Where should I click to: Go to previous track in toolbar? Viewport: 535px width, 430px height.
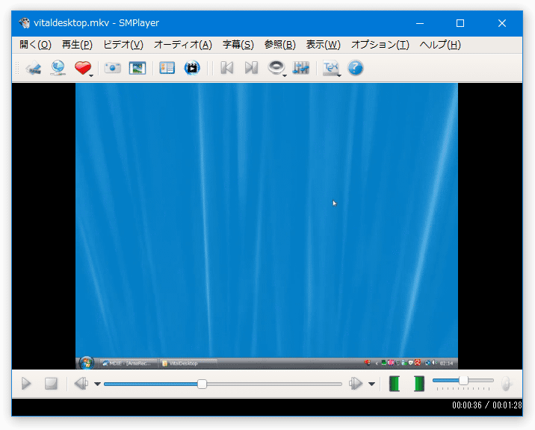[227, 68]
